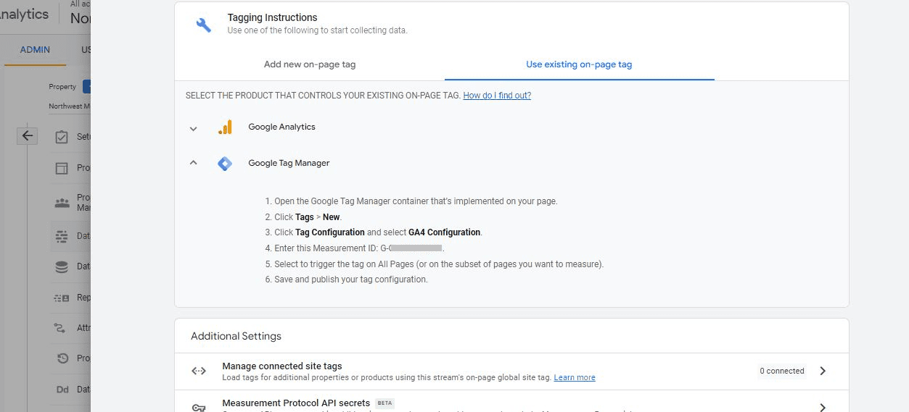Click the Tagging Instructions heading

[272, 17]
